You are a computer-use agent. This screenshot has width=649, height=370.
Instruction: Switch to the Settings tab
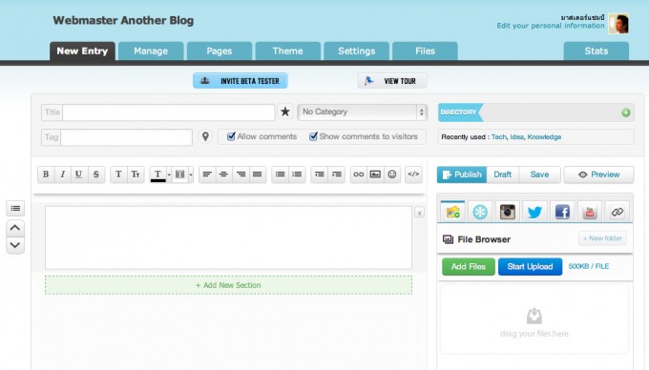356,51
